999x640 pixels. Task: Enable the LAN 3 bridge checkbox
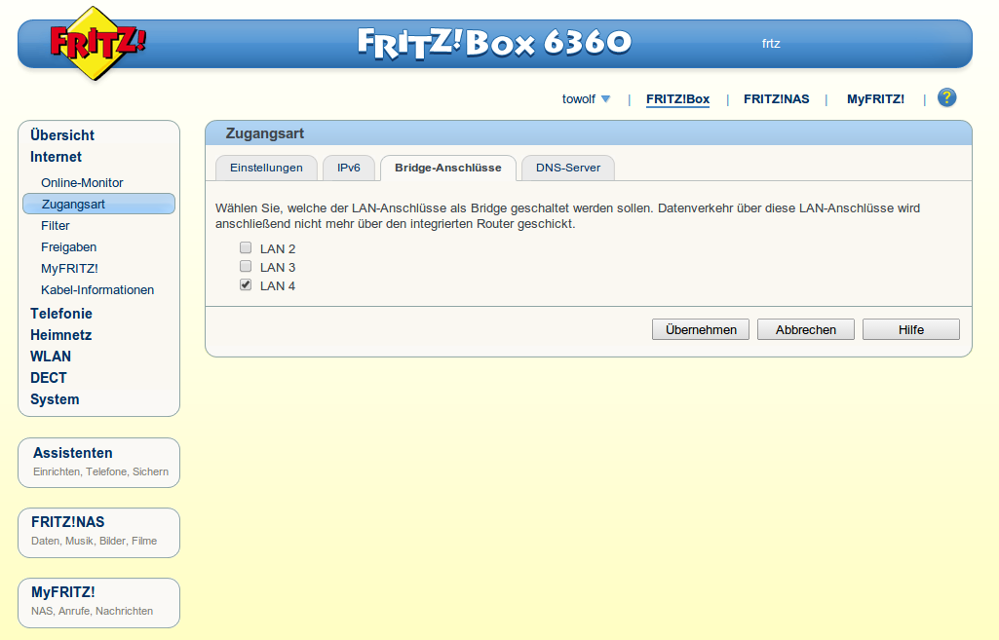point(246,266)
